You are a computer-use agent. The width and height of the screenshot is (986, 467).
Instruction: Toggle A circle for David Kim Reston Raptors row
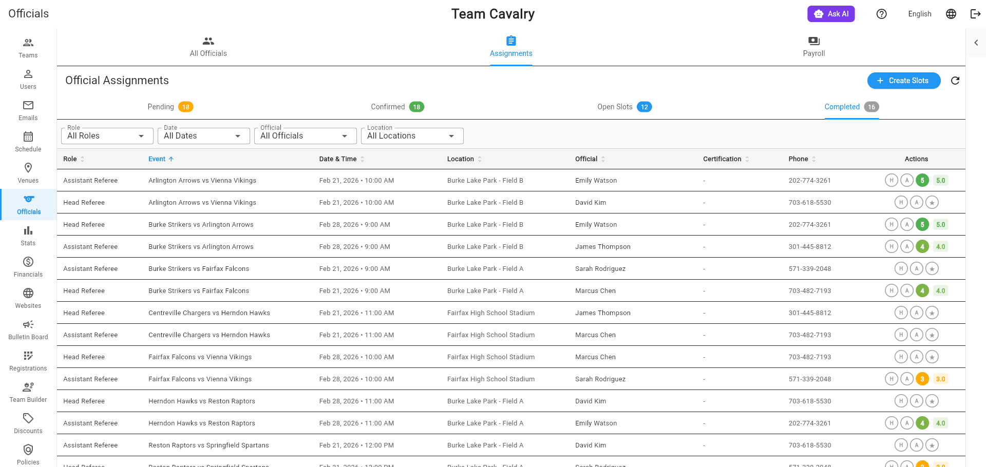tap(917, 445)
